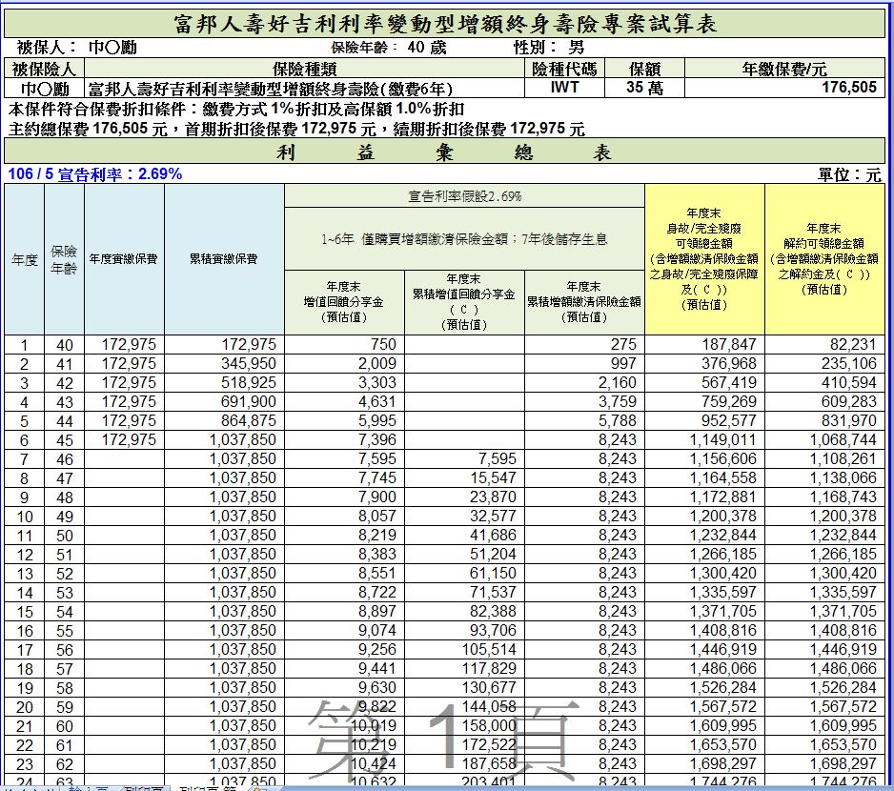The height and width of the screenshot is (791, 894).
Task: Select the cell containing 952,577
Action: [x=704, y=421]
